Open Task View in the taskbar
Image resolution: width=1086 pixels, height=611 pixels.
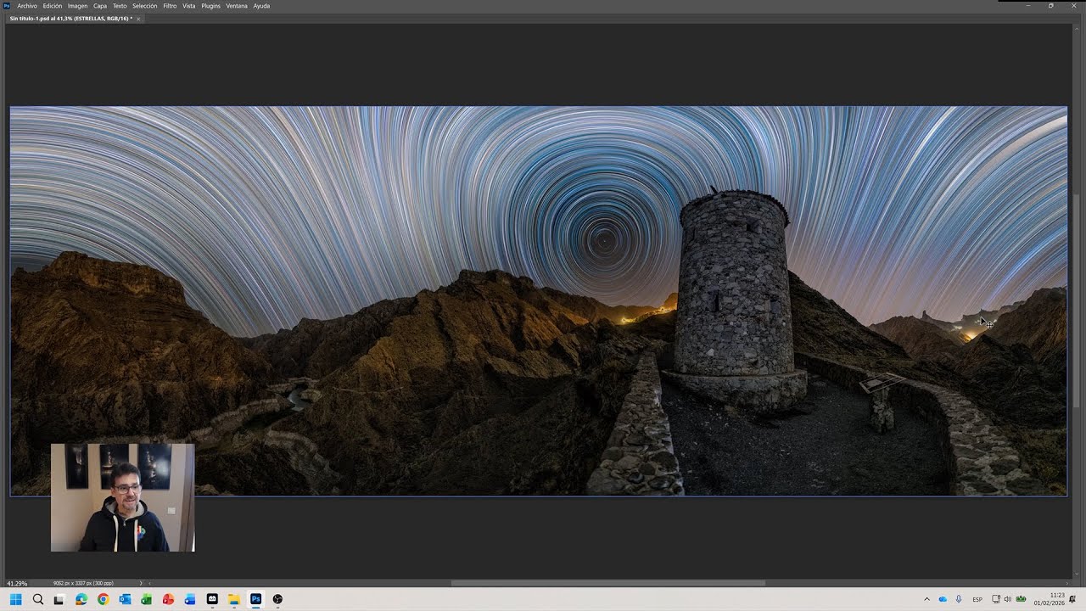click(x=59, y=599)
